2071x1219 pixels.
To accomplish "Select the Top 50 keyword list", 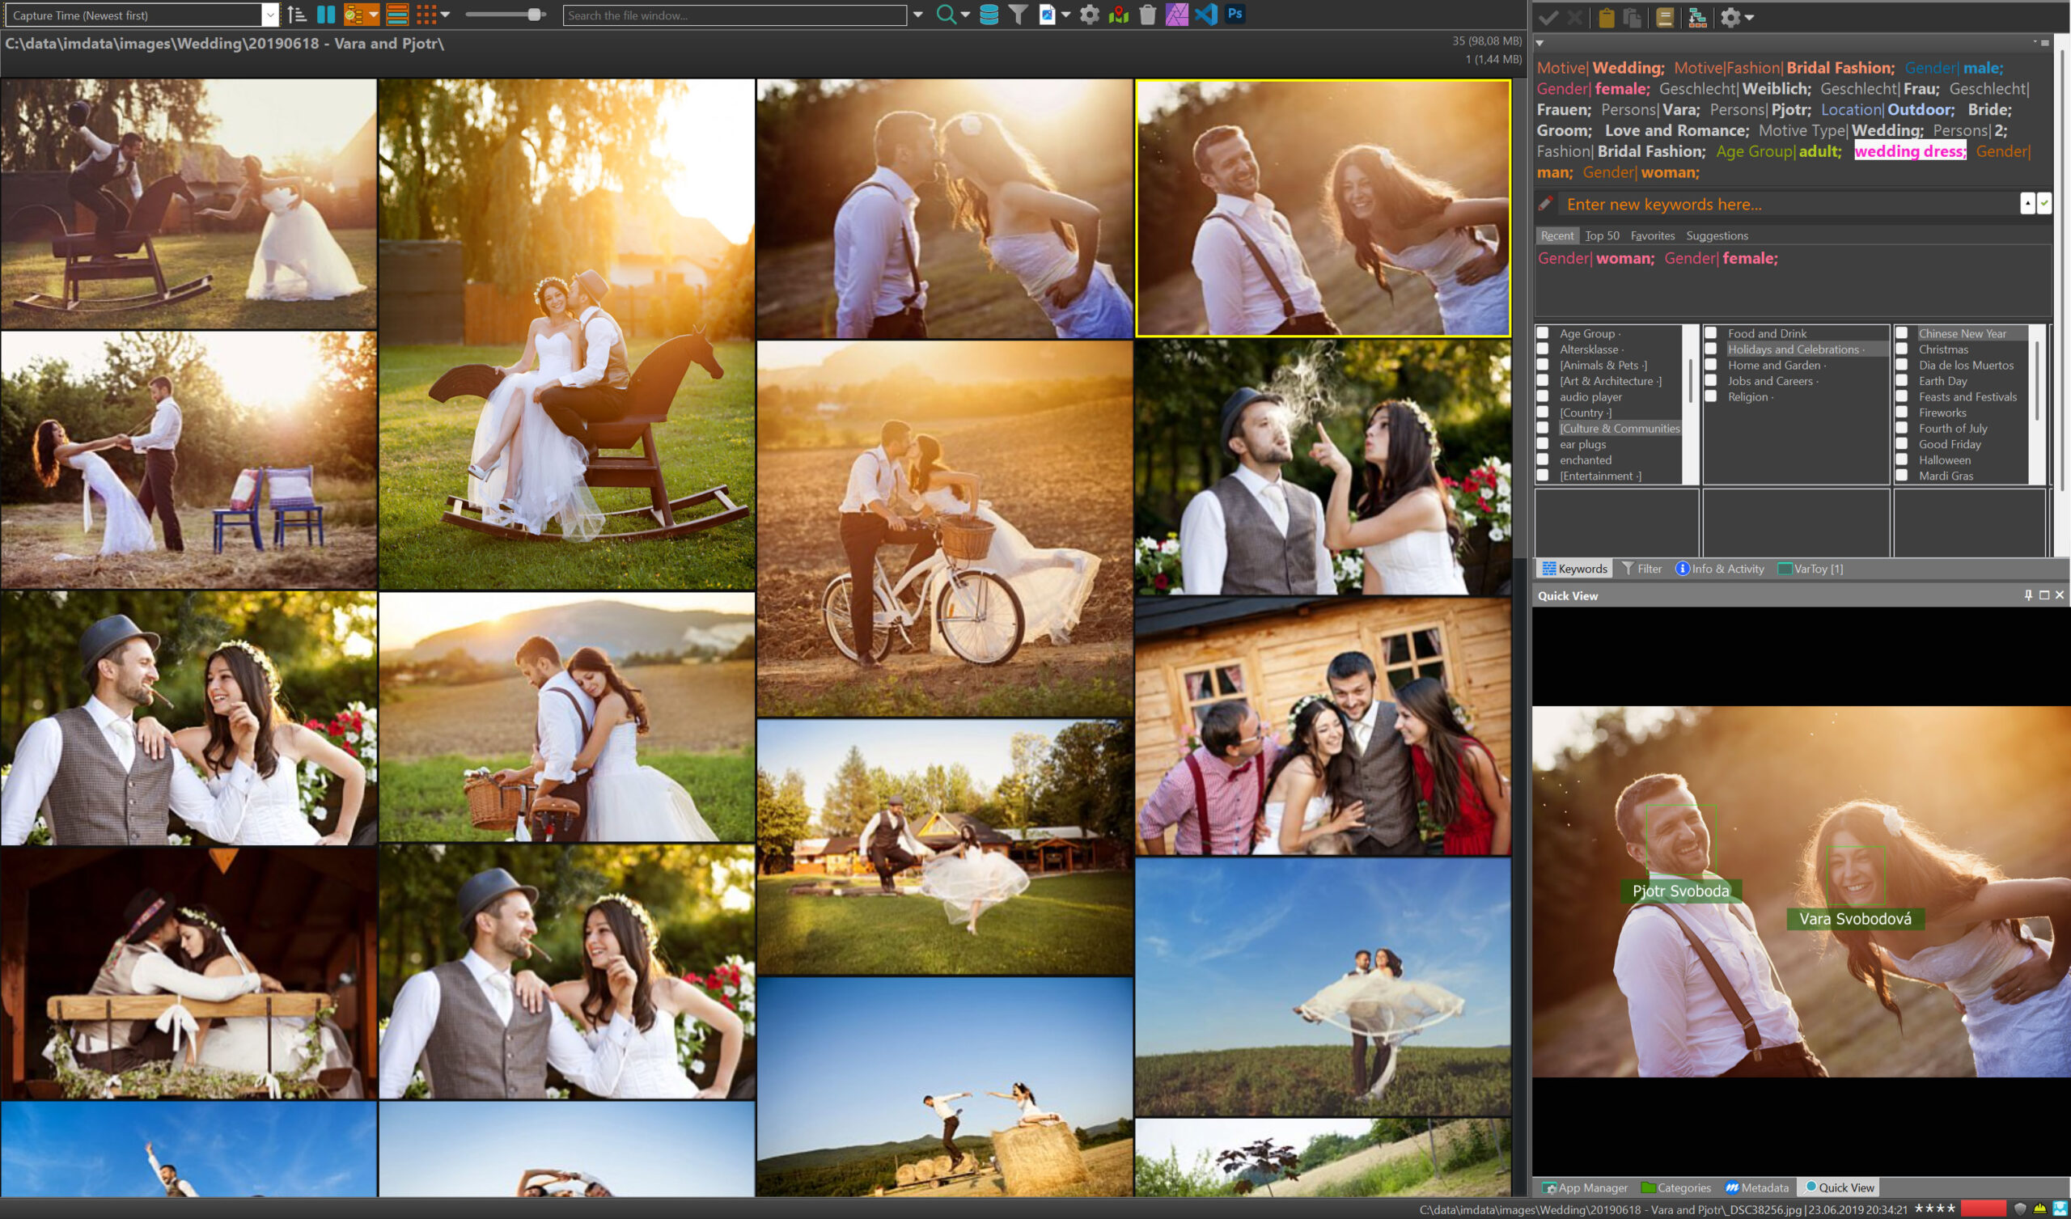I will pyautogui.click(x=1602, y=236).
